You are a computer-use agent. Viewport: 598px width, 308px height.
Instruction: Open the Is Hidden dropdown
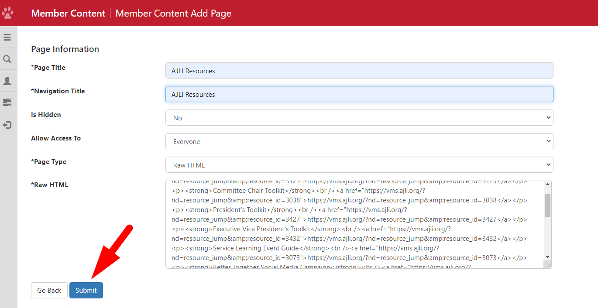pos(359,118)
